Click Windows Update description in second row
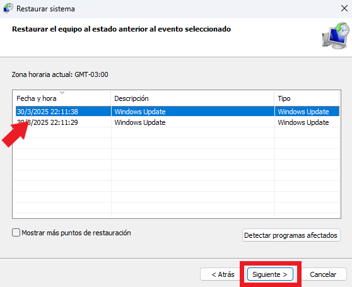352x287 pixels. (140, 122)
